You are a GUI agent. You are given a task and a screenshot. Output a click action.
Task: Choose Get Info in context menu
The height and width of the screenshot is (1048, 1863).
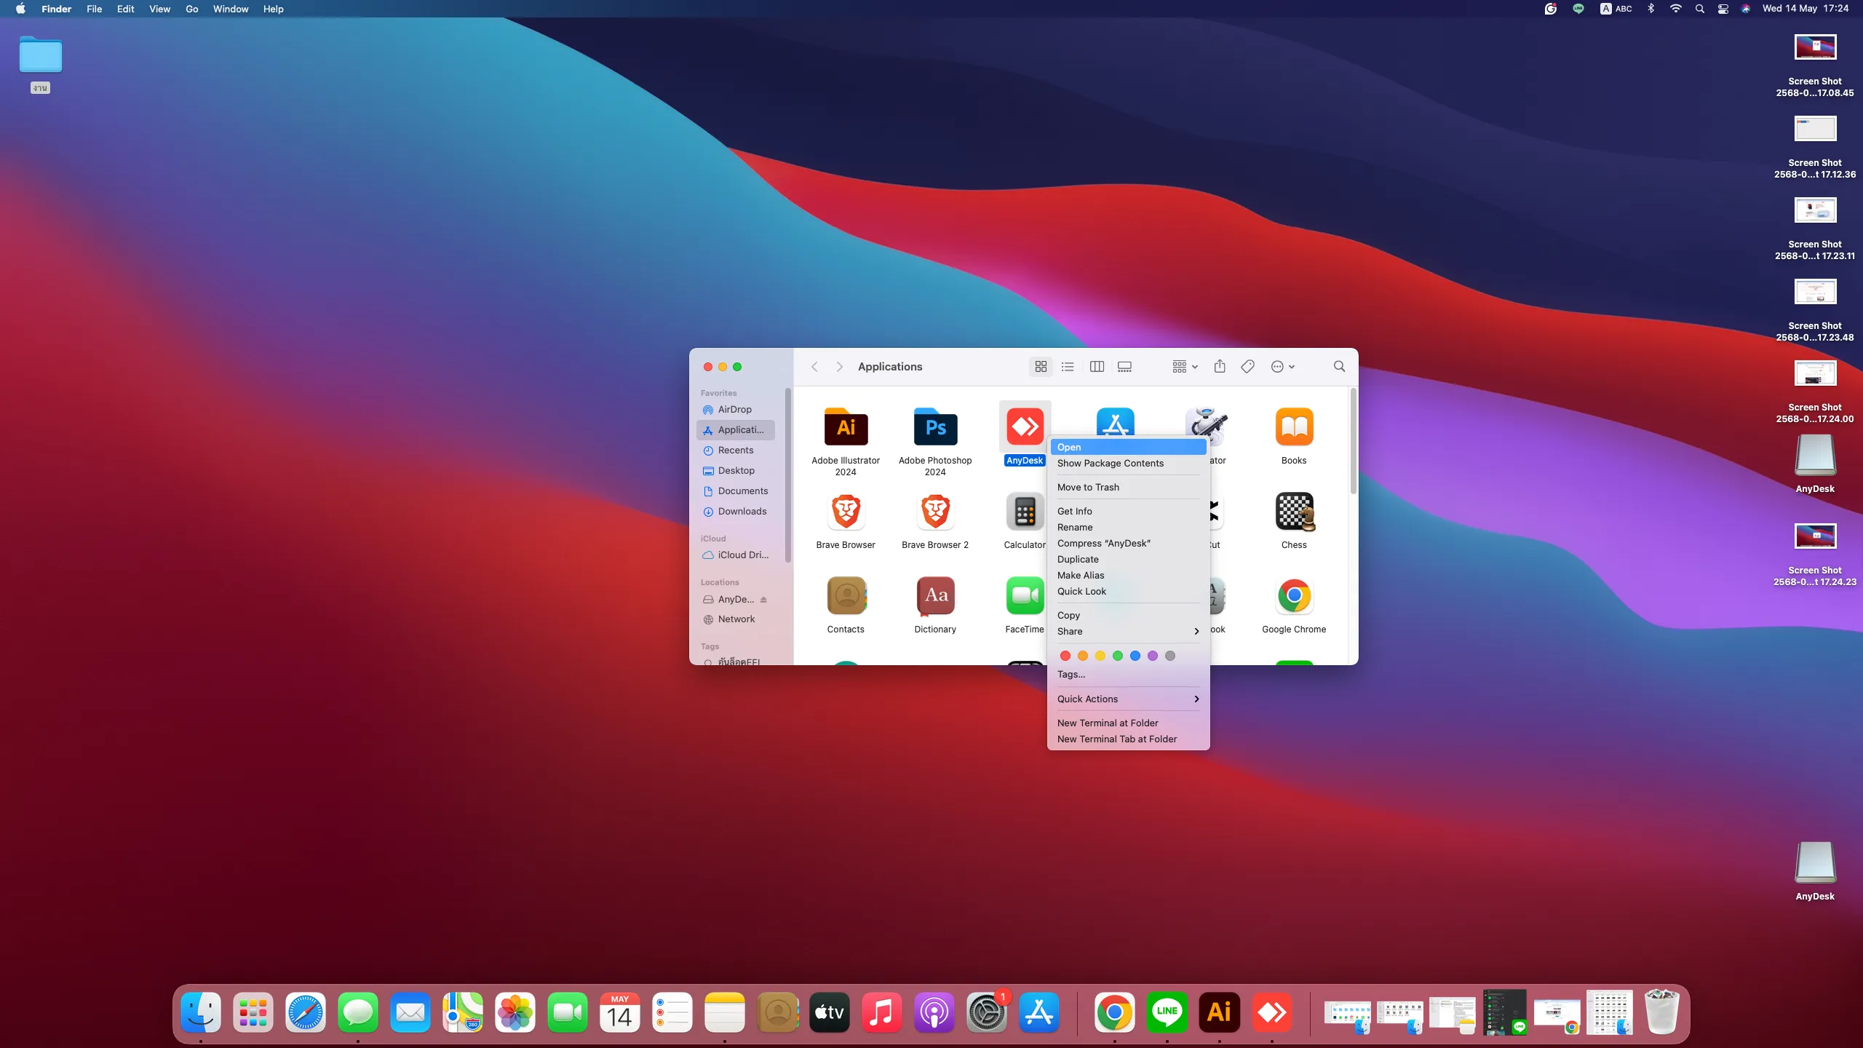[1074, 512]
